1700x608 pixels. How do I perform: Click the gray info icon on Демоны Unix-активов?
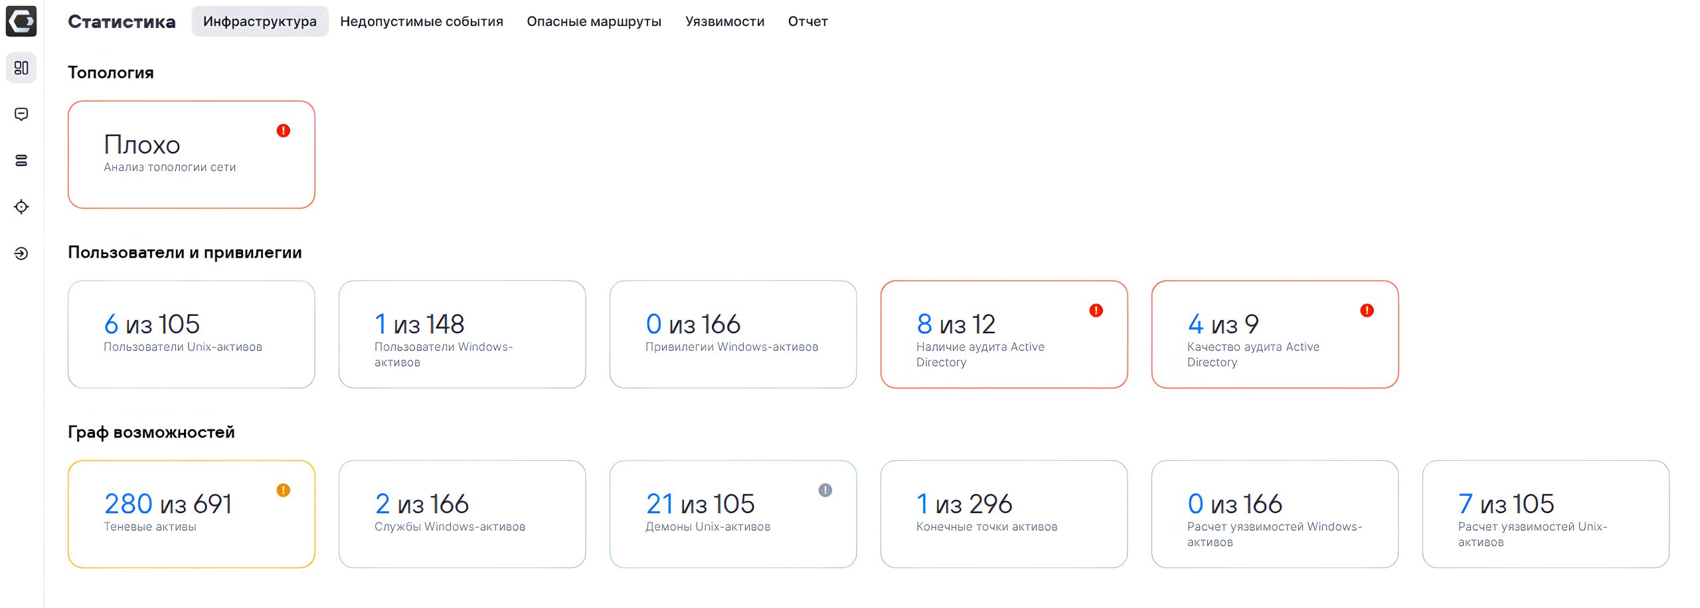pos(825,491)
